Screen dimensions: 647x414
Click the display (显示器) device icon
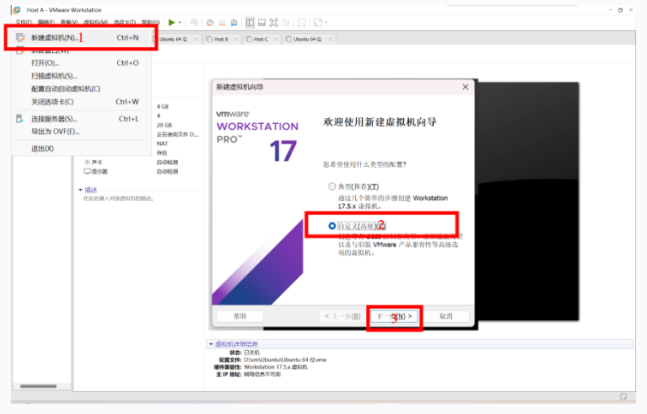(87, 171)
